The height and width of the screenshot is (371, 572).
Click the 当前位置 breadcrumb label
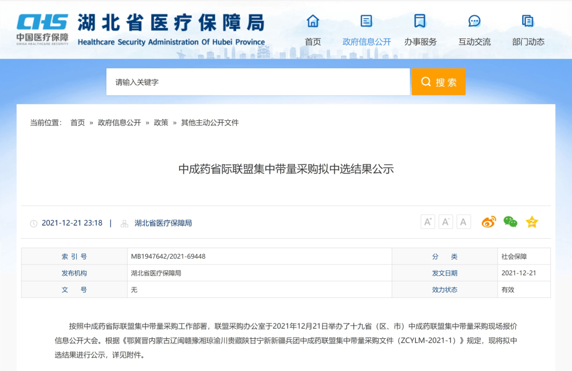click(46, 123)
